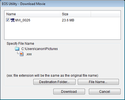Image resolution: width=125 pixels, height=100 pixels.
Task: Sort by the Size column header
Action: tap(75, 14)
